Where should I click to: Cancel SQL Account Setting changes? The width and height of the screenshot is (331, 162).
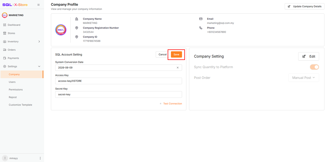(x=163, y=55)
